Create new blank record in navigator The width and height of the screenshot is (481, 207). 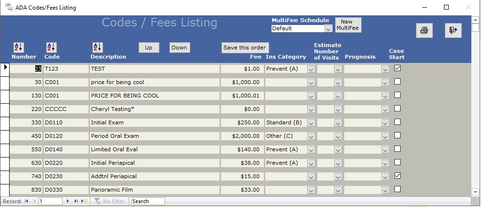click(x=84, y=201)
